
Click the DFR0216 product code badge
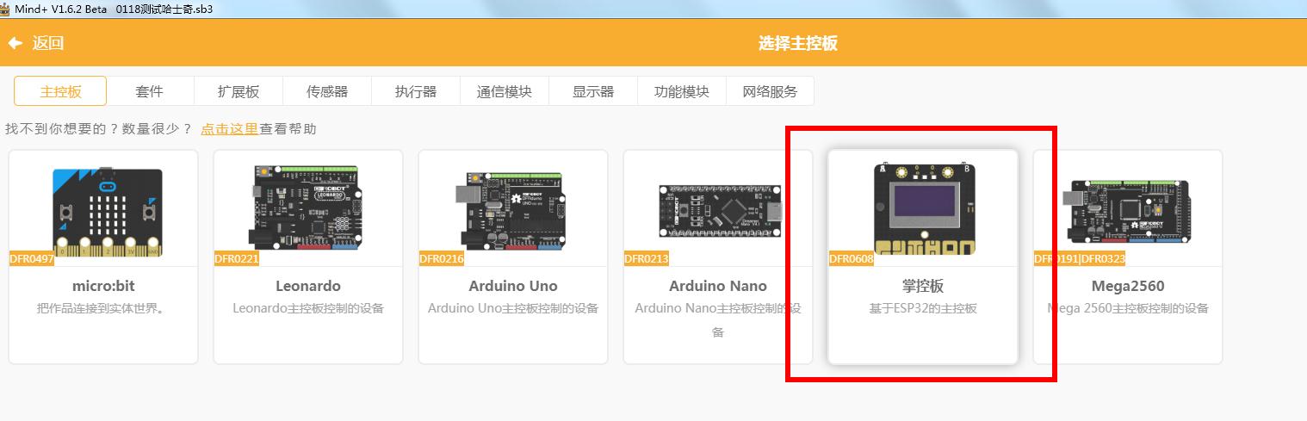(442, 258)
